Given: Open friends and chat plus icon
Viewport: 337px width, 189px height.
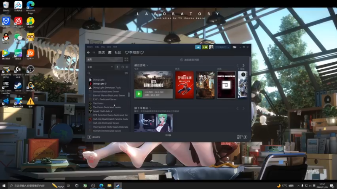Looking at the screenshot, I should [246, 137].
